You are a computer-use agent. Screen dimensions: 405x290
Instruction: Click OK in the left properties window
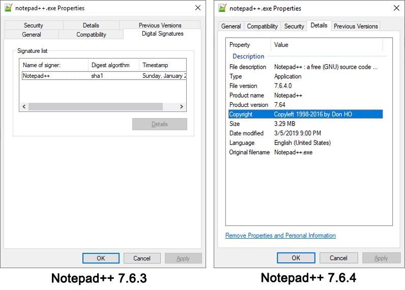(101, 258)
